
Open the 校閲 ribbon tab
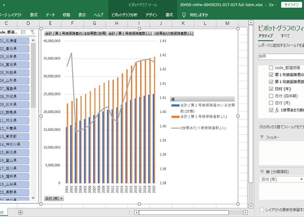pyautogui.click(x=66, y=15)
